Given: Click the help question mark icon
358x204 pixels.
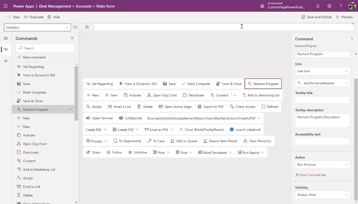Looking at the screenshot, I should [x=341, y=6].
